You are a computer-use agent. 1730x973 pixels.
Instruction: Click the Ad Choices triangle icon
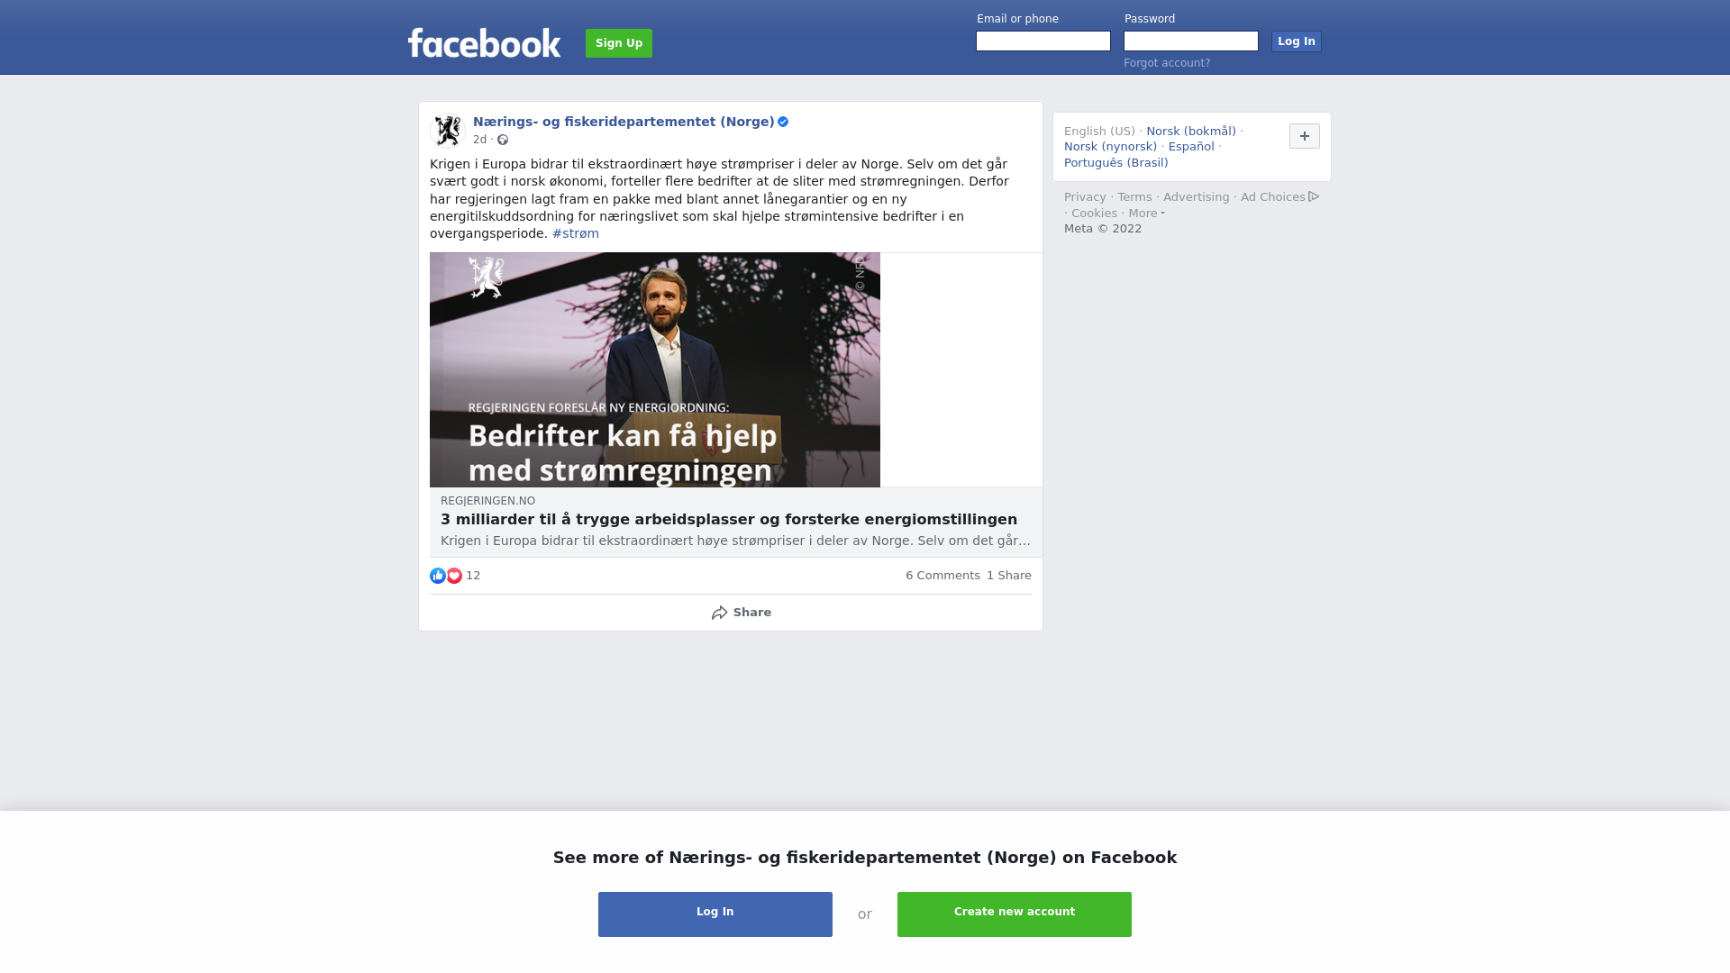(x=1314, y=196)
